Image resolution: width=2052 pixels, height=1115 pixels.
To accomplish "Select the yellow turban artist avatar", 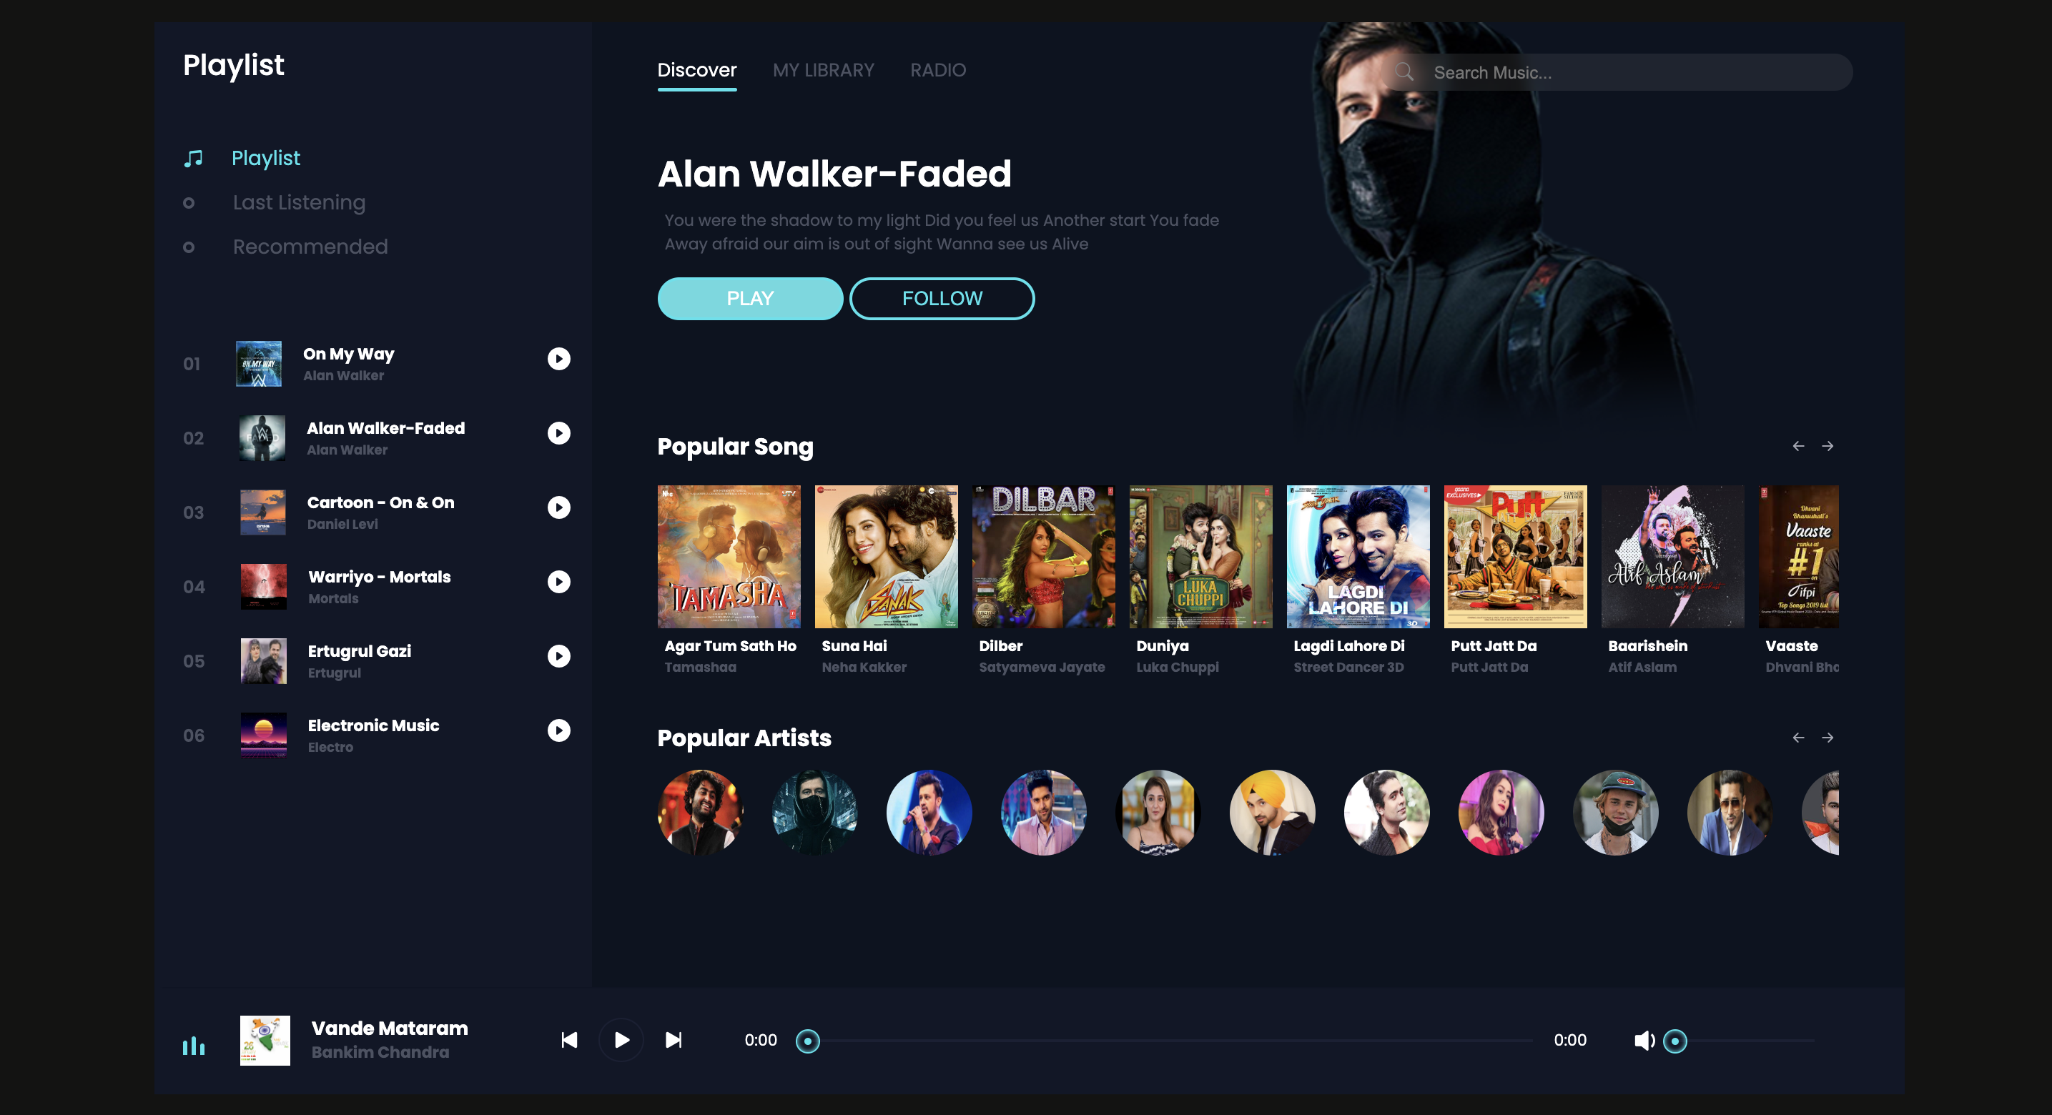I will coord(1272,813).
